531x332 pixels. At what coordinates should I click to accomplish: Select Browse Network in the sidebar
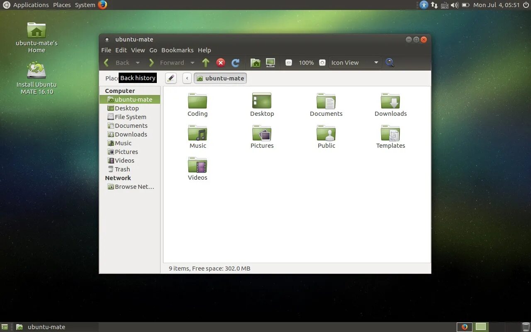click(x=130, y=187)
